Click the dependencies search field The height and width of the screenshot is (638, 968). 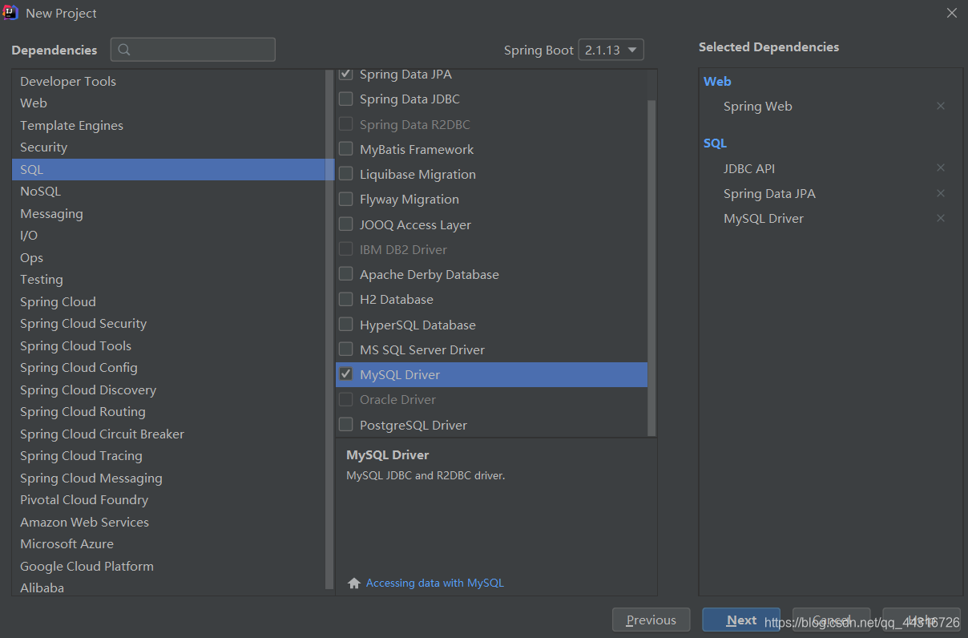click(200, 50)
